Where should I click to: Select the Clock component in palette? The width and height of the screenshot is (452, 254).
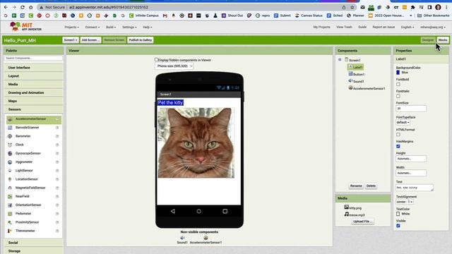click(20, 145)
